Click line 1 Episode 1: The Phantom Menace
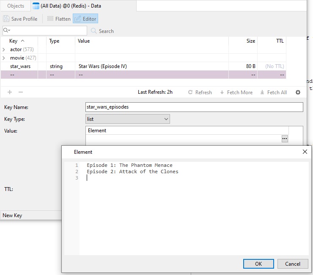The height and width of the screenshot is (275, 313). (x=129, y=165)
